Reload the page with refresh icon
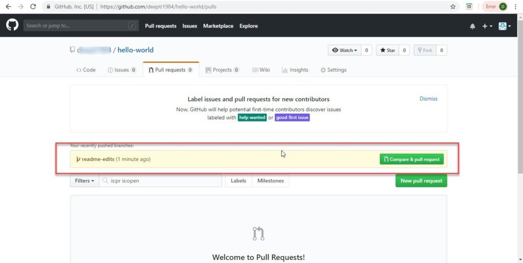 point(33,7)
